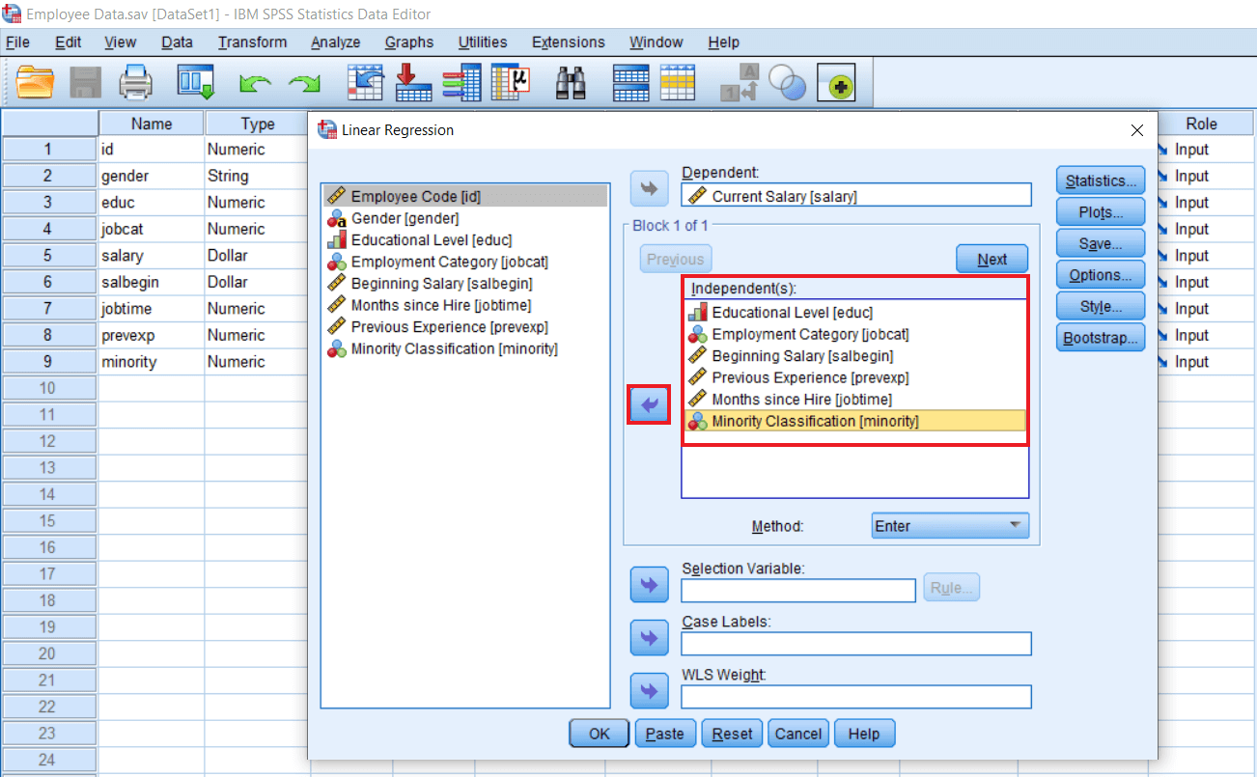Open the File menu
This screenshot has width=1257, height=777.
pyautogui.click(x=17, y=42)
